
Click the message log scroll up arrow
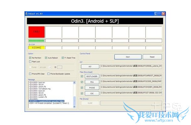(x=74, y=83)
